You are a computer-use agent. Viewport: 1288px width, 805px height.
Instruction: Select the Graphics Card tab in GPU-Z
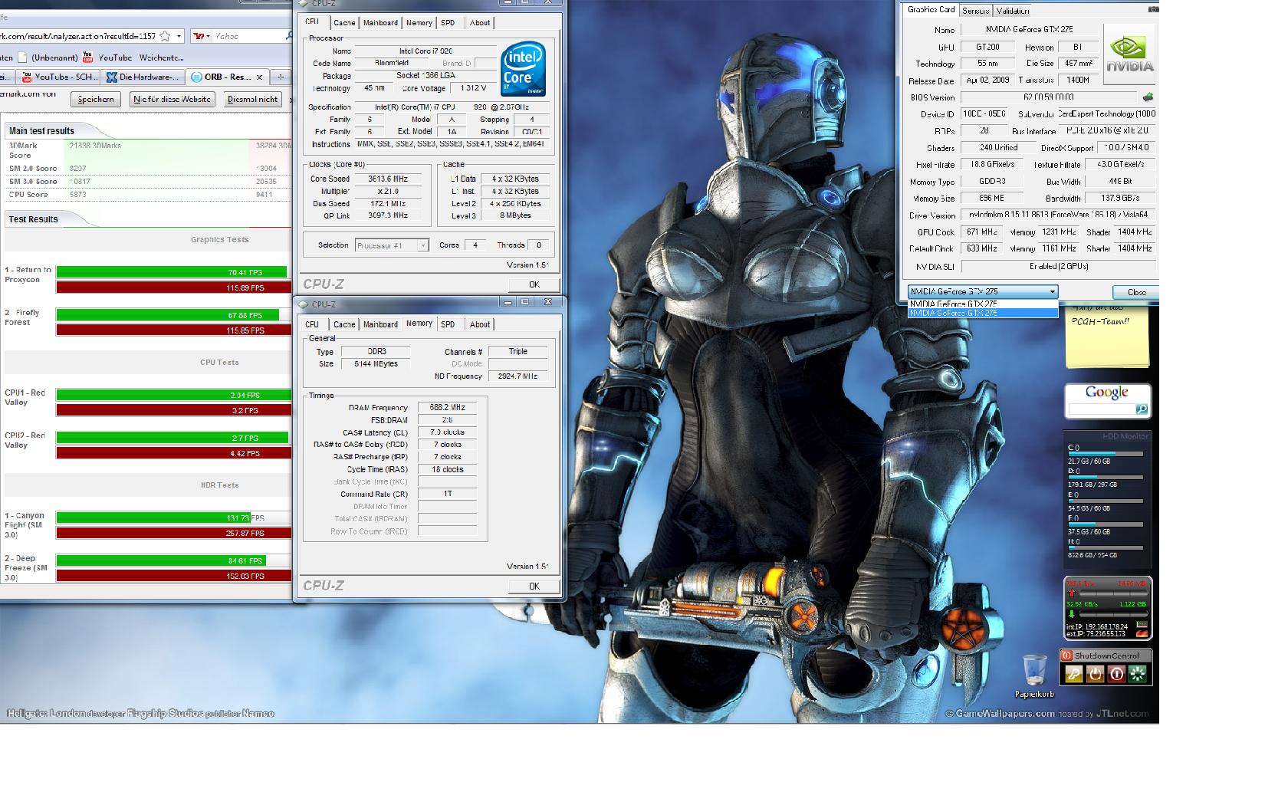click(931, 10)
